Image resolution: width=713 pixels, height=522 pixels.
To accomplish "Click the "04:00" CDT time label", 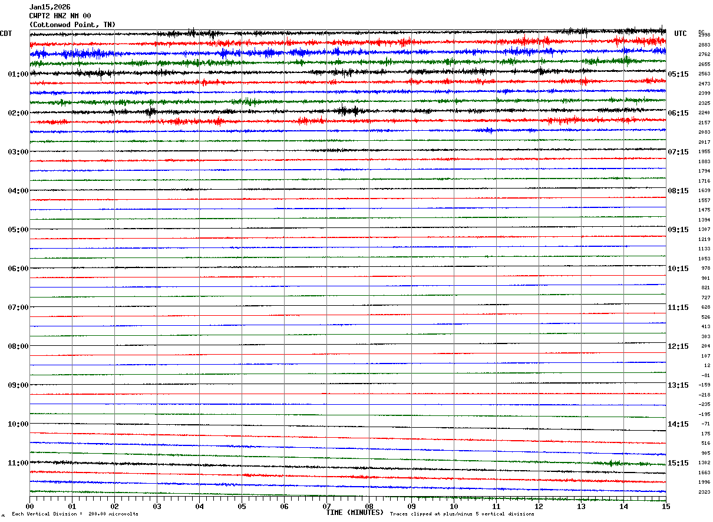I will click(x=18, y=191).
